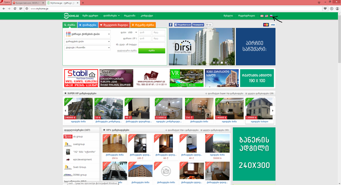Viewport: 341px width, 185px height.
Task: Click the VISA payment icon
Action: pos(272,25)
